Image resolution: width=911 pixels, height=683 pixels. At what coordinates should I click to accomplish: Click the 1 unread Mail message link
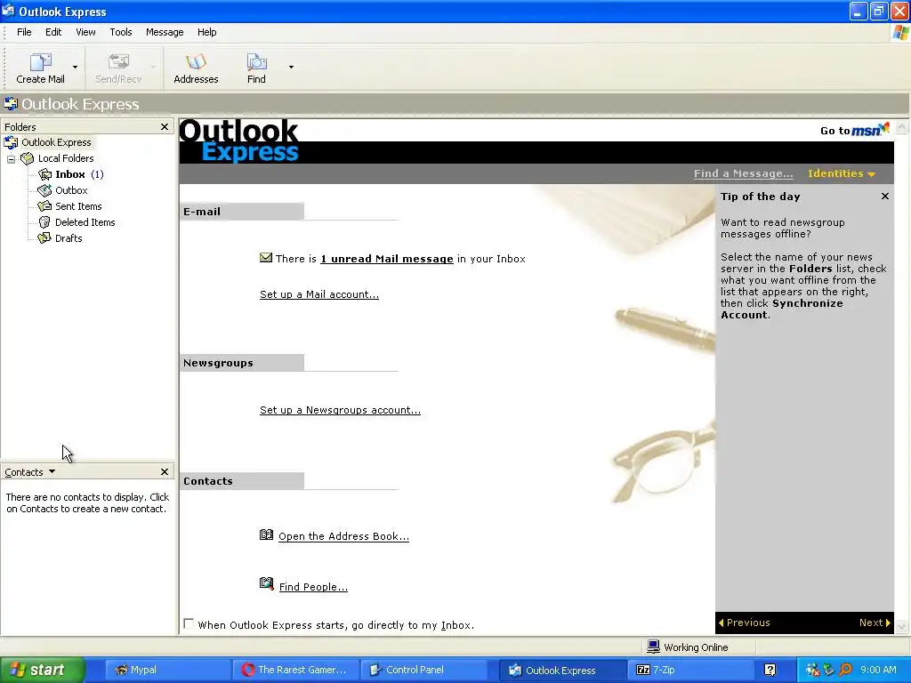387,259
